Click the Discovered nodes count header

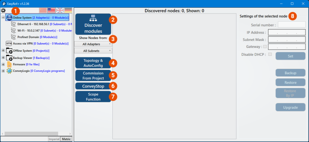(x=174, y=10)
